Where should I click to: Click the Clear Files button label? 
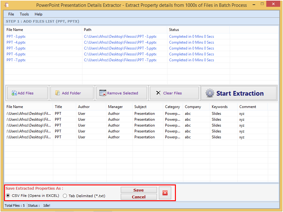point(172,93)
